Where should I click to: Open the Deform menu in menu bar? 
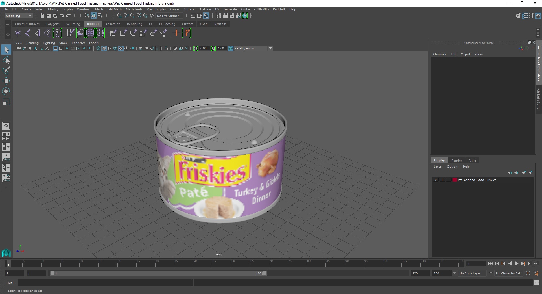(x=205, y=9)
